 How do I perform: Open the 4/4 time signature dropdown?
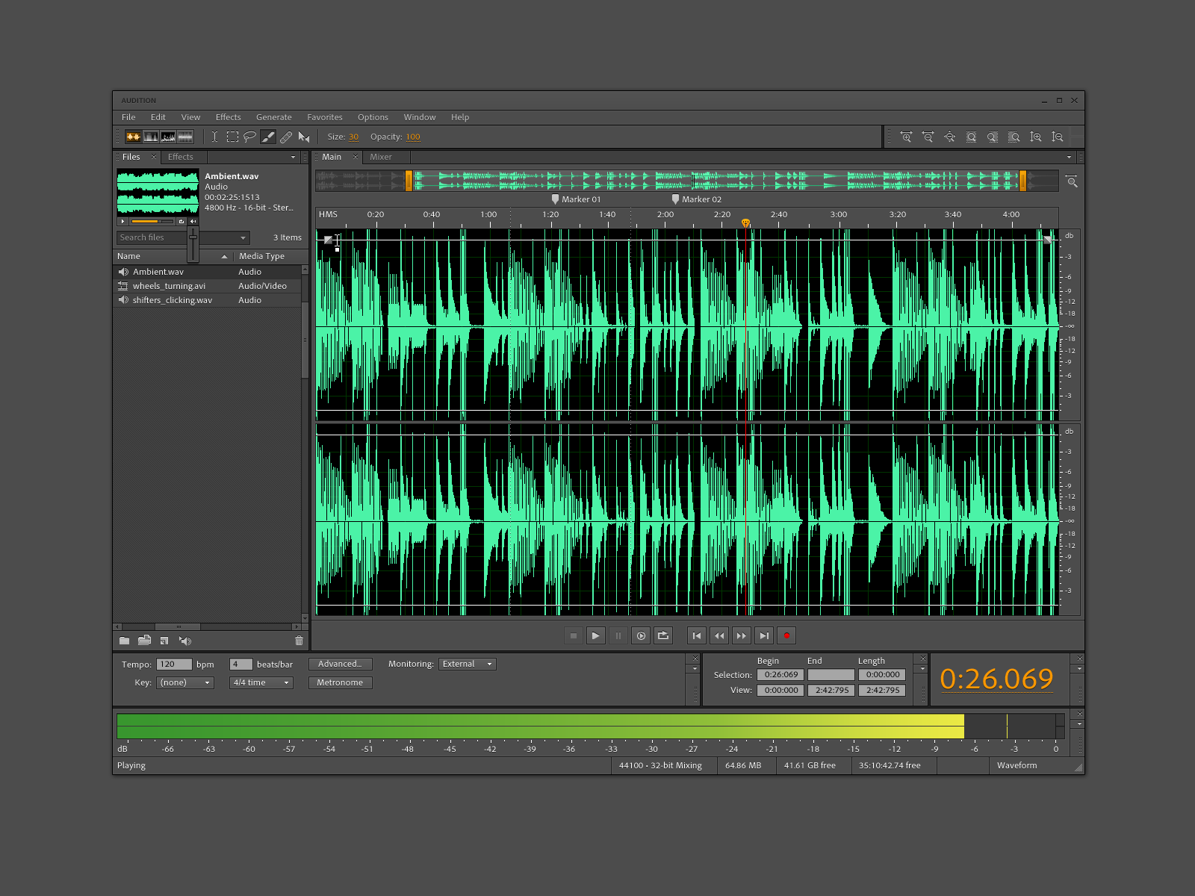pos(261,682)
